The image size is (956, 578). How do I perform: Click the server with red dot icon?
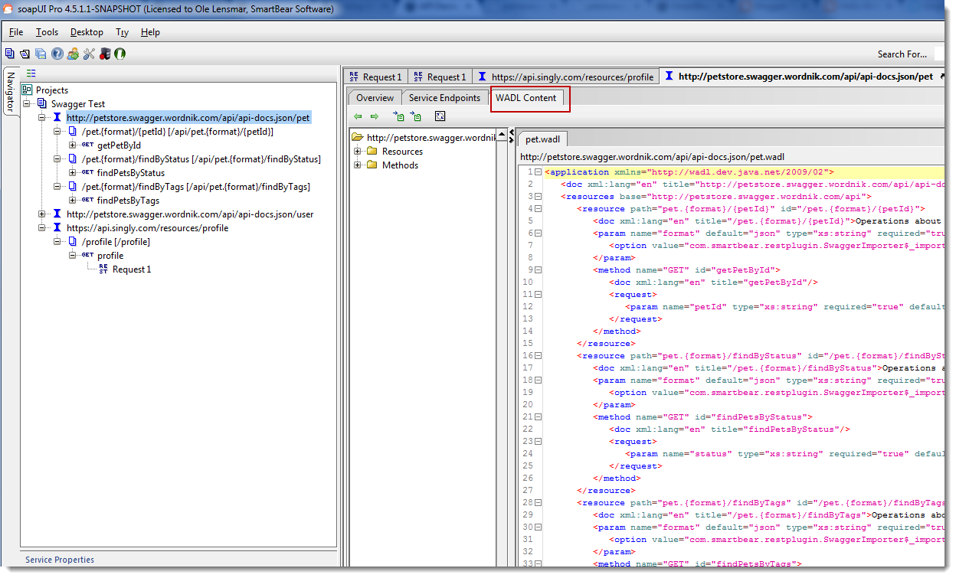(105, 54)
